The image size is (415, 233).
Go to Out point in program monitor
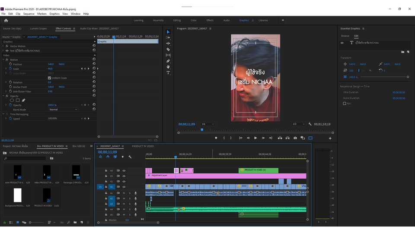271,138
